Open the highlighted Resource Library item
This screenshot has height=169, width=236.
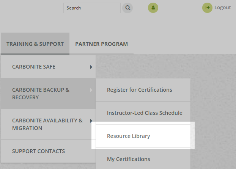(x=129, y=136)
